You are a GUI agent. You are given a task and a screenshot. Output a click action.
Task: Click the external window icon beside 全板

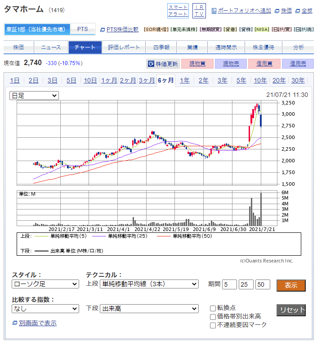(x=298, y=11)
